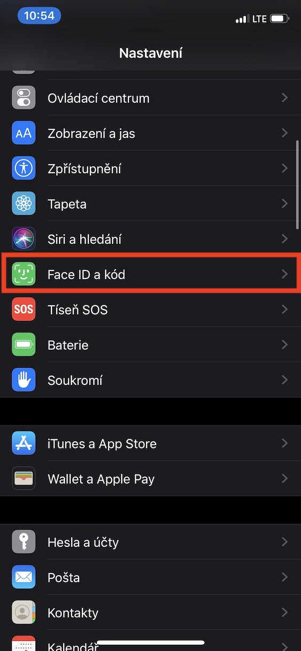This screenshot has width=301, height=651.
Task: Tap the Hesla a účty key icon
Action: click(24, 542)
